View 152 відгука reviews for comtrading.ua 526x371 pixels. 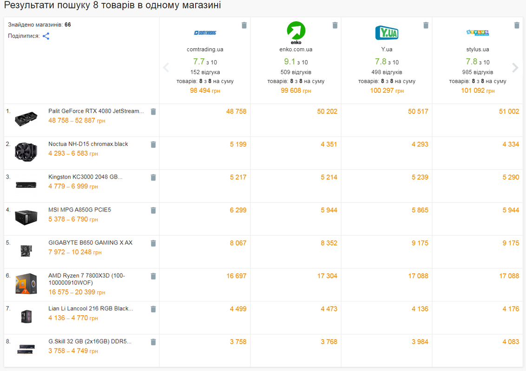coord(205,72)
